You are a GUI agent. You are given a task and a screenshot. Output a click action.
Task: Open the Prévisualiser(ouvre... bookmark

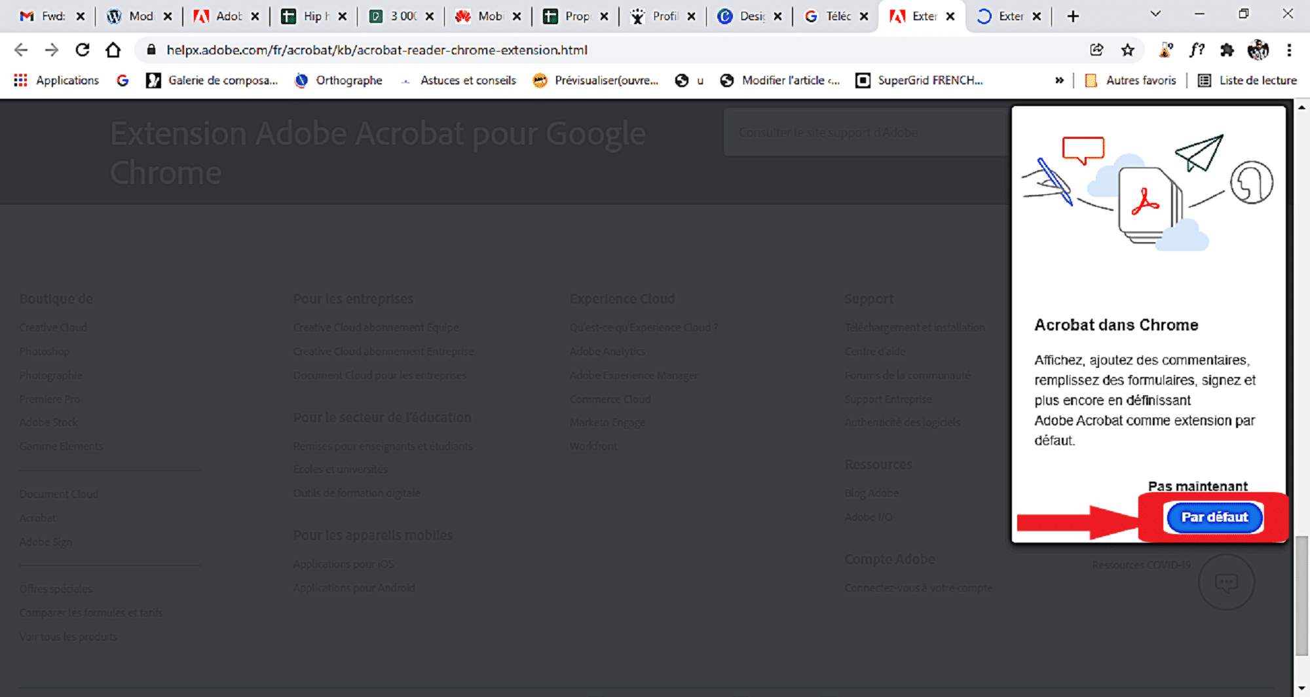(x=595, y=80)
